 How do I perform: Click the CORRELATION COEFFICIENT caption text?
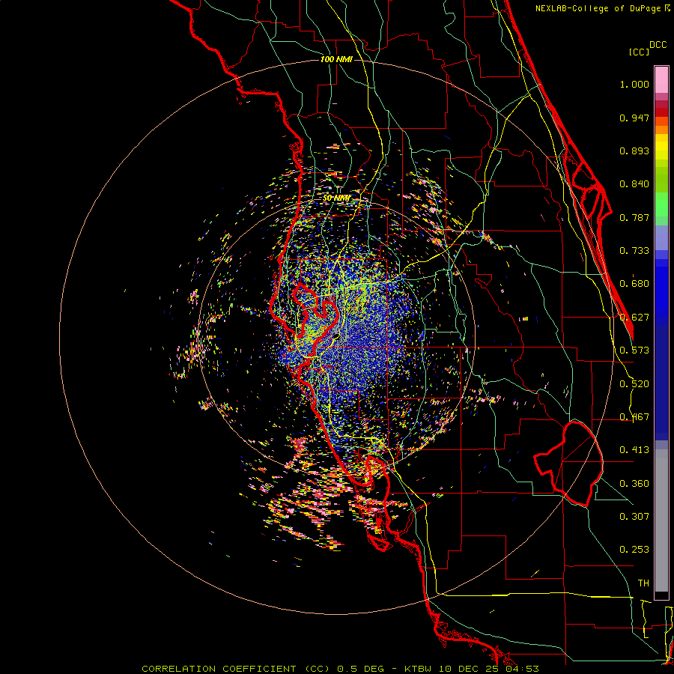219,669
